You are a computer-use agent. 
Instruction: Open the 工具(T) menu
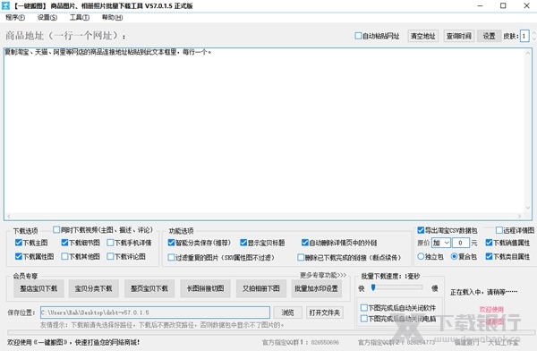click(x=80, y=18)
